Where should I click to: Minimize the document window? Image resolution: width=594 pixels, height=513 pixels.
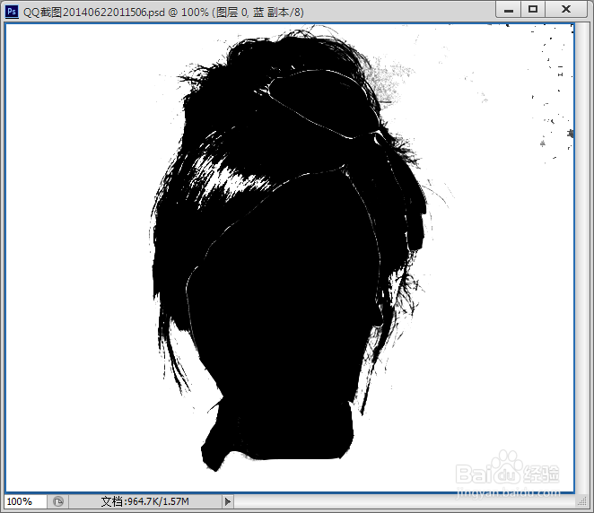[509, 10]
